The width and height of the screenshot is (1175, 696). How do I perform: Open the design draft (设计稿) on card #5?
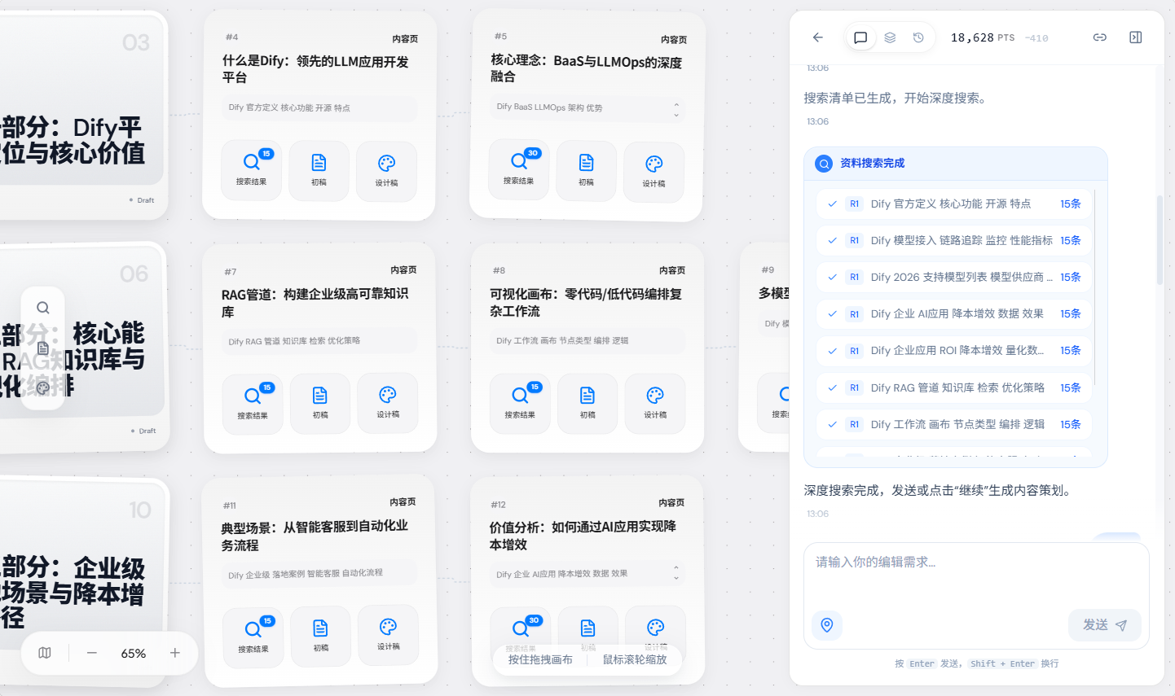[x=654, y=171]
